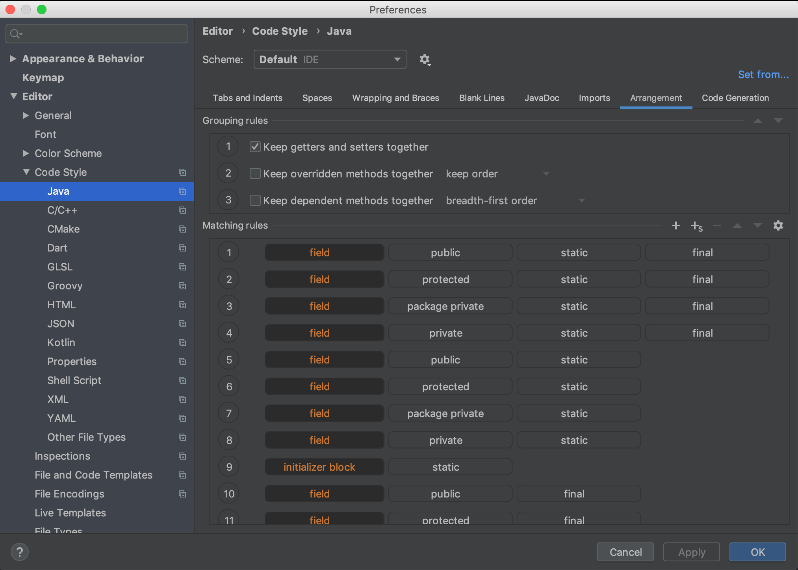798x570 pixels.
Task: Uncheck Keep getters and setters together
Action: (x=255, y=146)
